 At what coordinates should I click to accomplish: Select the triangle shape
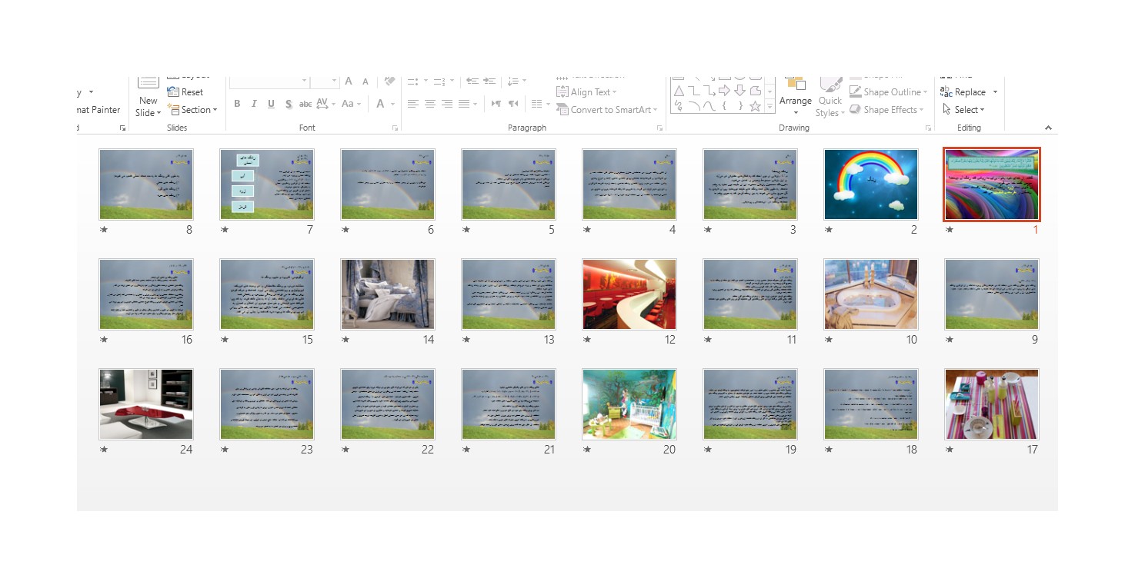pyautogui.click(x=678, y=91)
